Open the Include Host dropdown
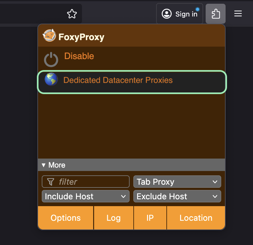Viewport: 253px width, 245px height. coord(85,196)
